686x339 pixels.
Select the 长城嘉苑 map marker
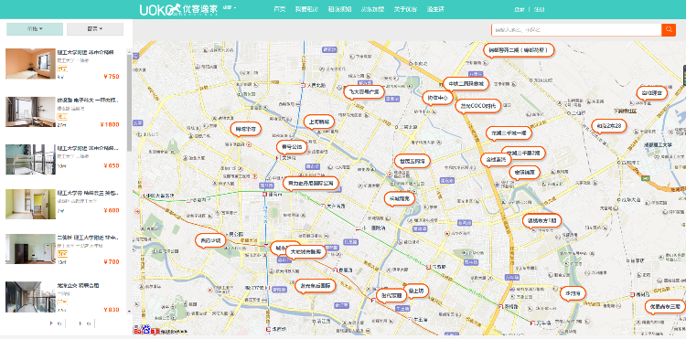click(399, 198)
